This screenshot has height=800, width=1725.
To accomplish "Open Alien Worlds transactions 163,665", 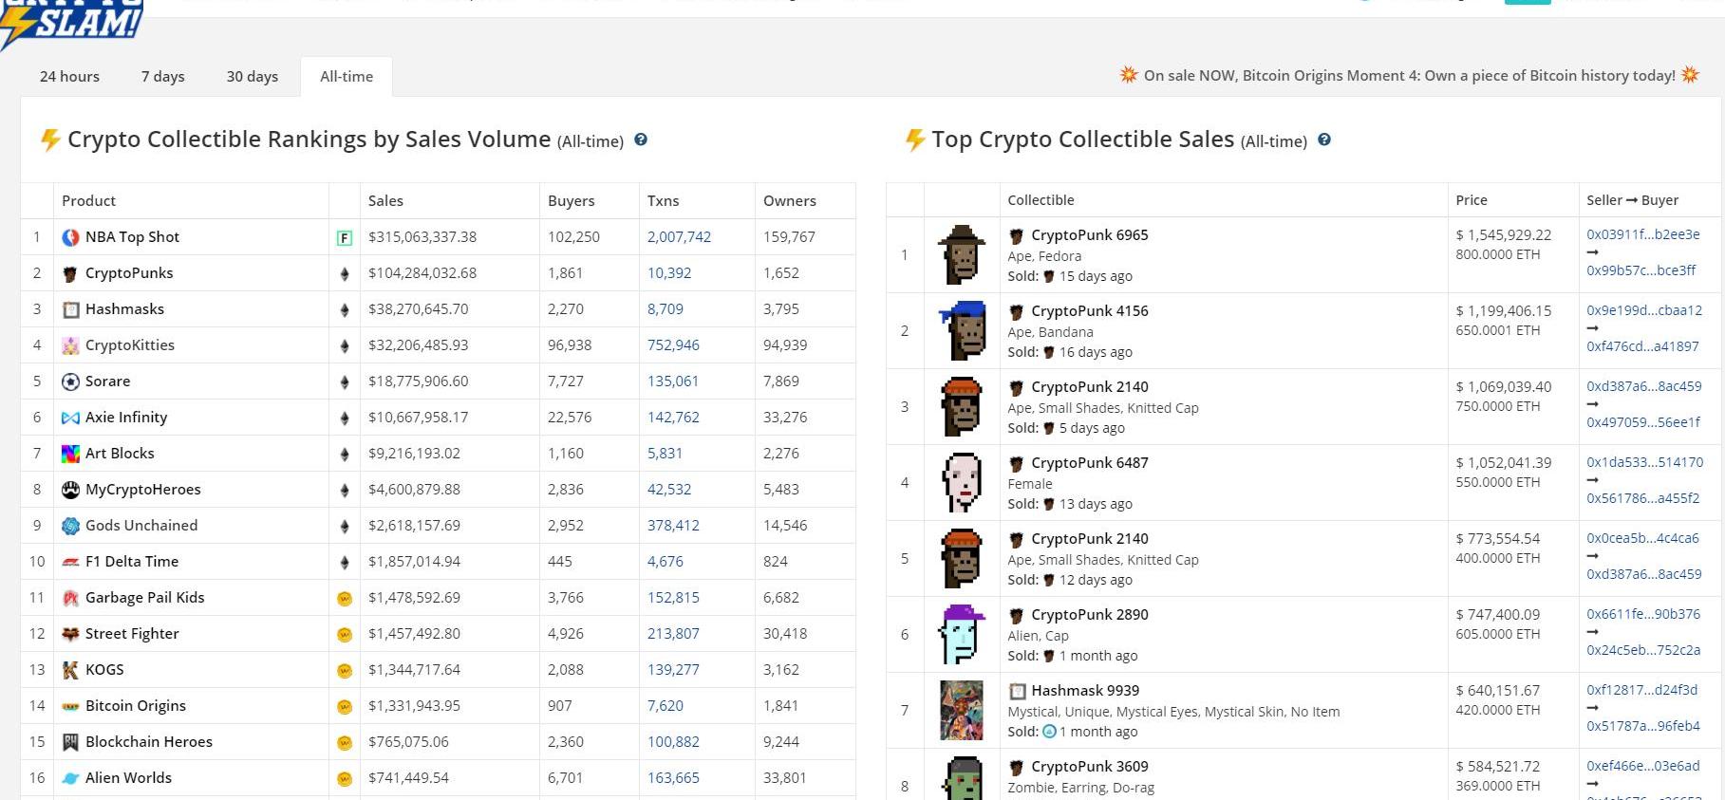I will click(x=673, y=778).
